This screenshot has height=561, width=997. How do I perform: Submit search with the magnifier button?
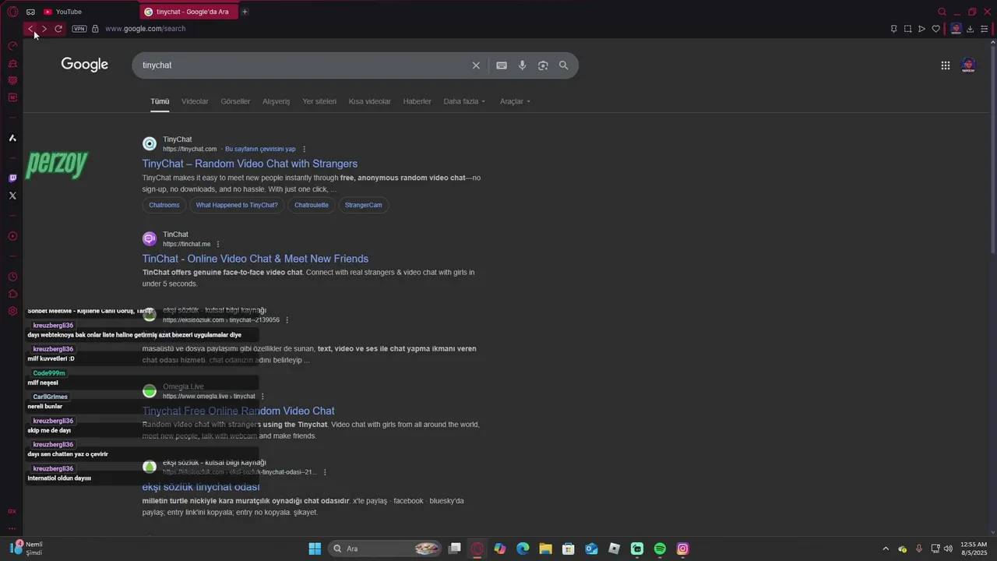coord(564,65)
